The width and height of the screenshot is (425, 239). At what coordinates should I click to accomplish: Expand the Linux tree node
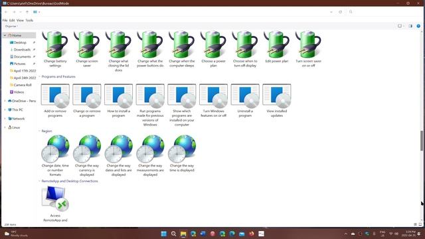[x=5, y=127]
